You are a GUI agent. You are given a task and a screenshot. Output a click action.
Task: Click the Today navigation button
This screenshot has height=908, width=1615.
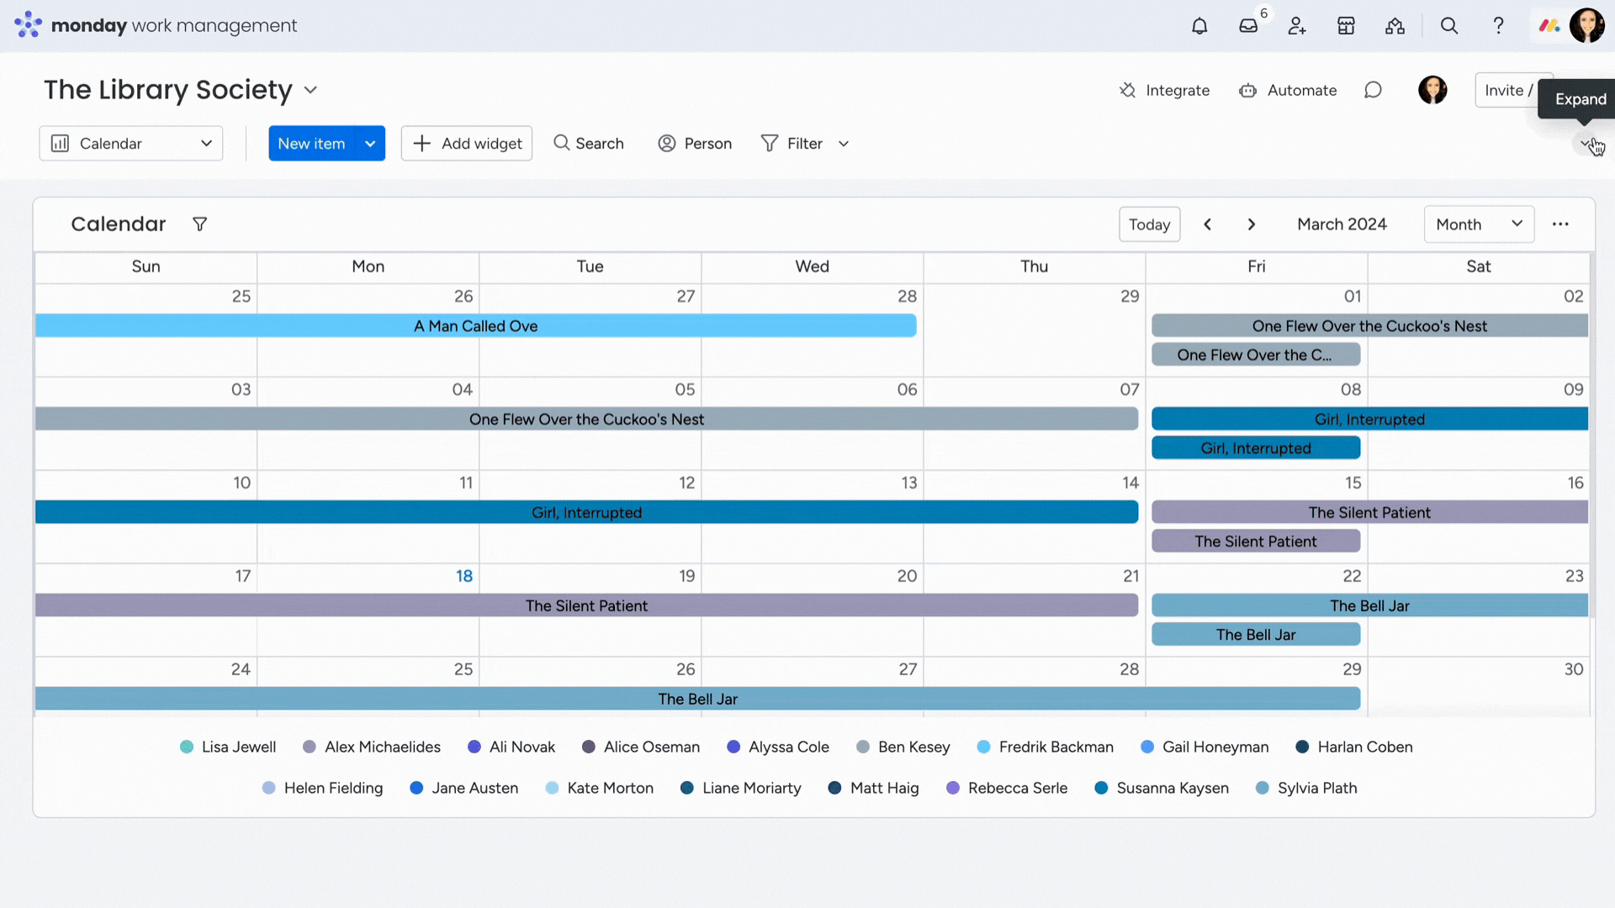(1149, 224)
